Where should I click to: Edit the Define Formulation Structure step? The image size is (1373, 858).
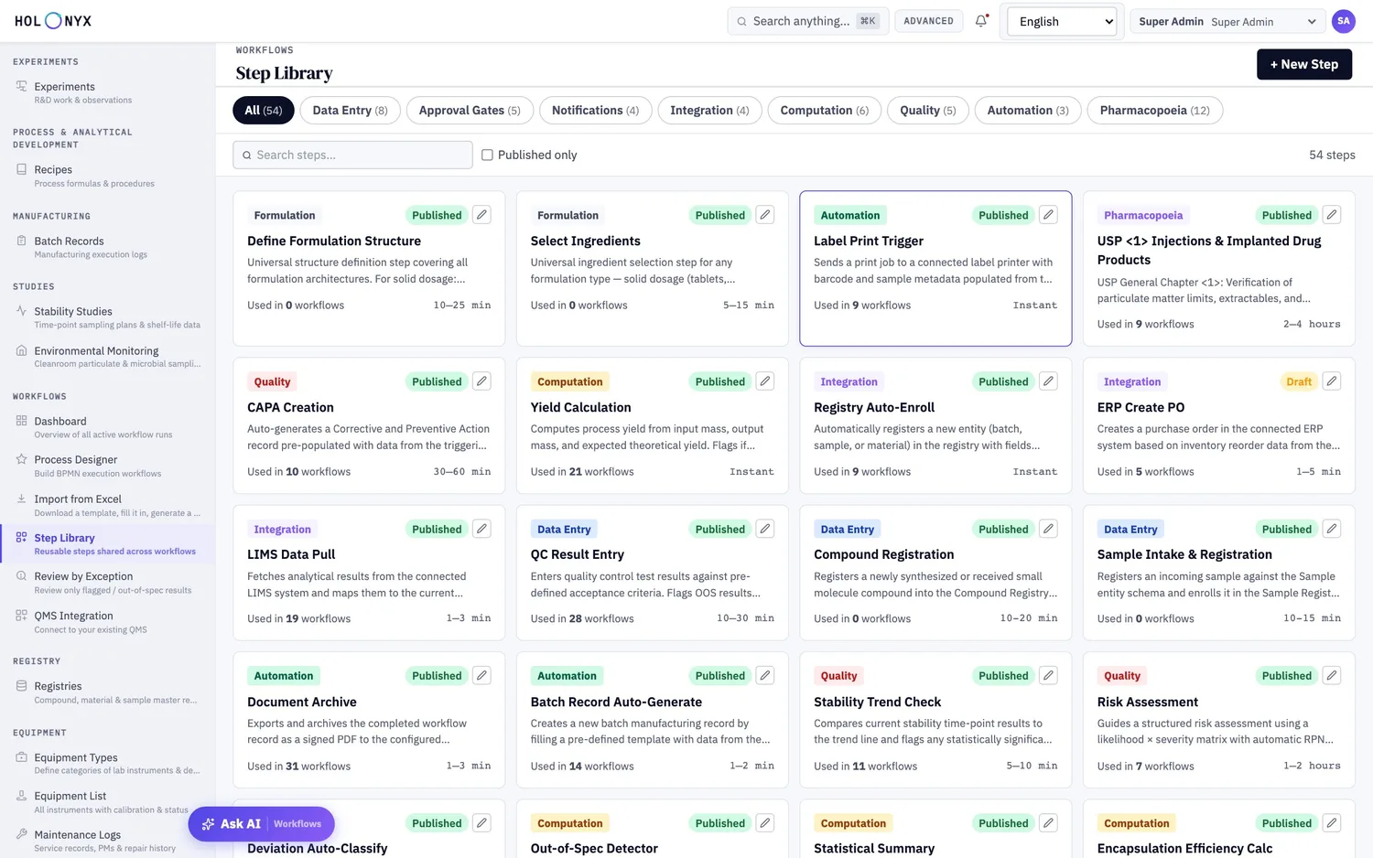click(481, 215)
